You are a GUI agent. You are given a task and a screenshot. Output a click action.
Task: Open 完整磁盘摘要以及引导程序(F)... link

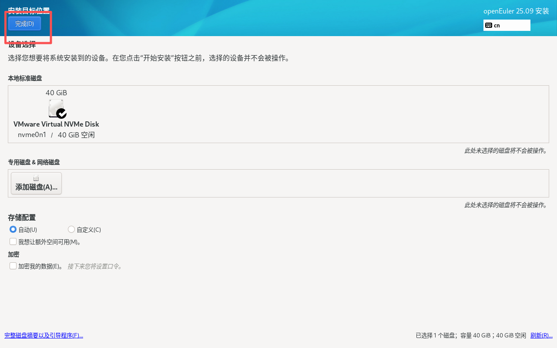point(44,335)
